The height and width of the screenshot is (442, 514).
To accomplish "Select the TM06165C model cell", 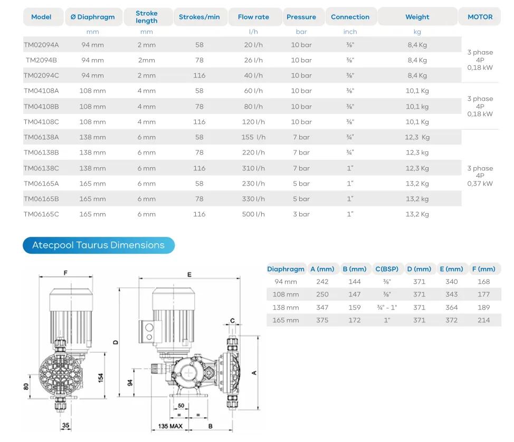I will click(42, 214).
